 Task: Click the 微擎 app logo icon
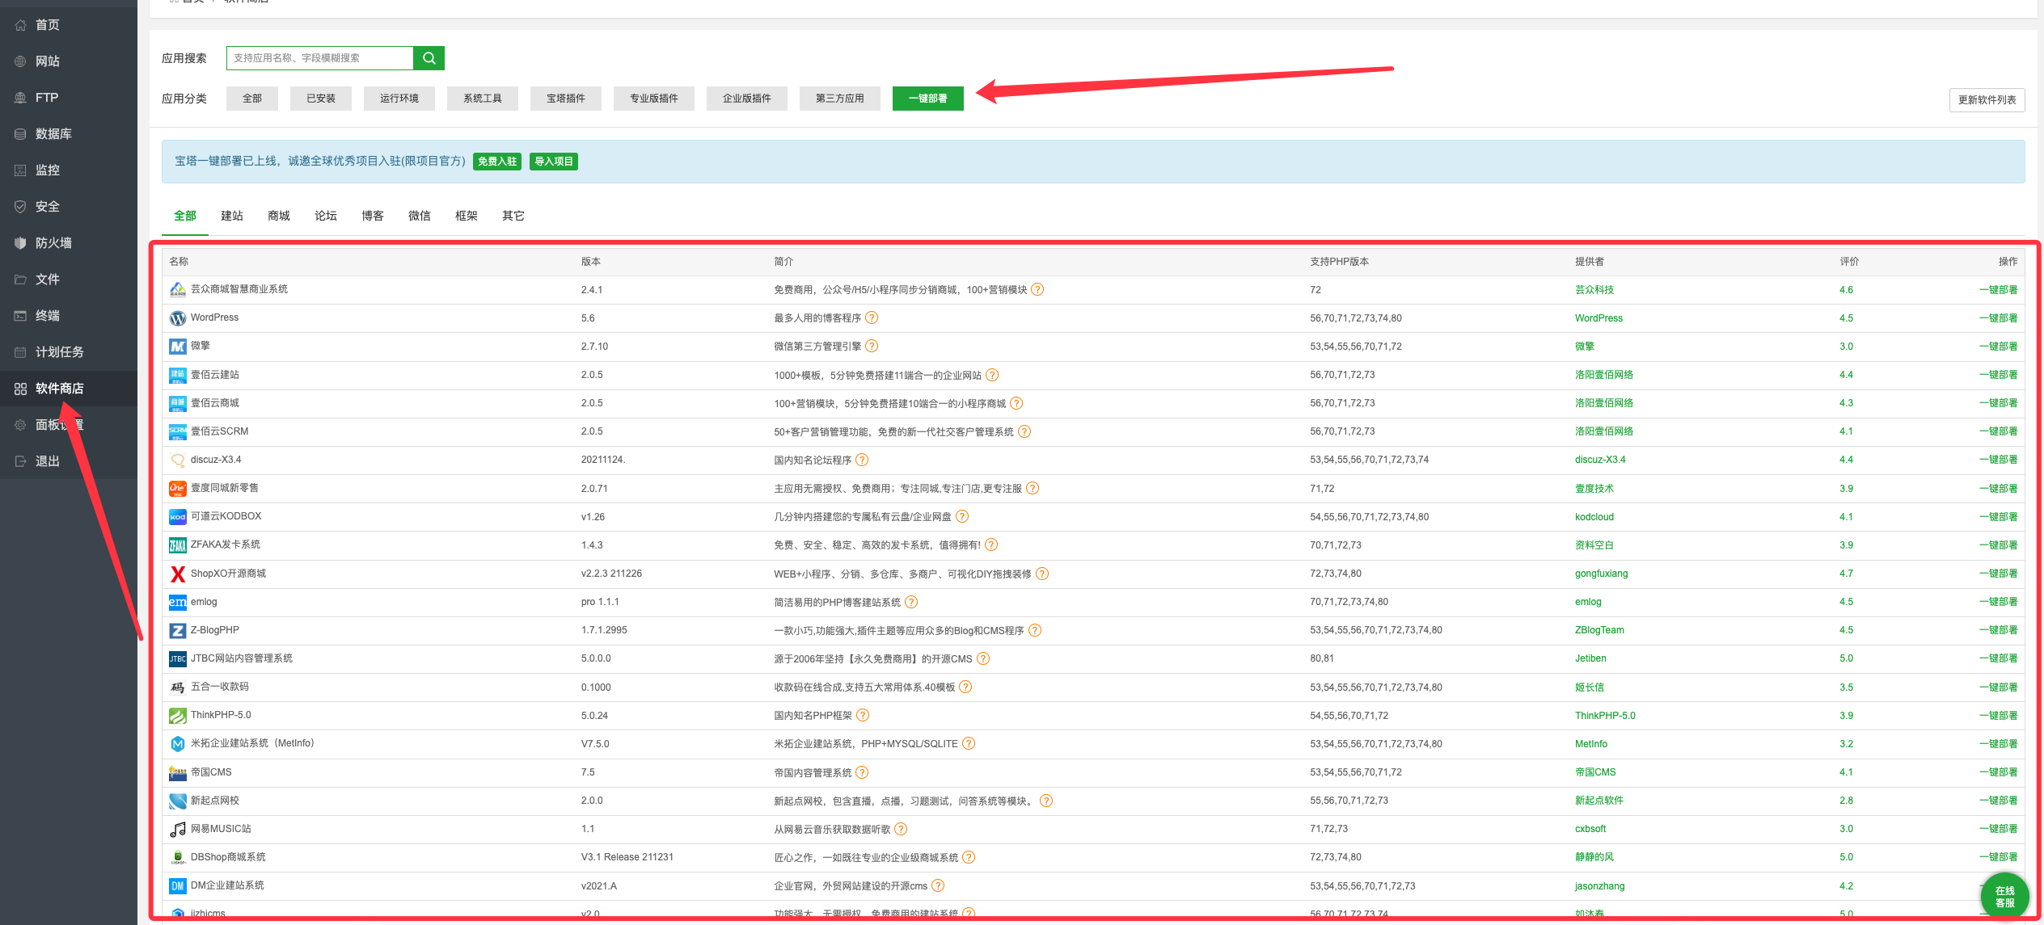coord(178,347)
